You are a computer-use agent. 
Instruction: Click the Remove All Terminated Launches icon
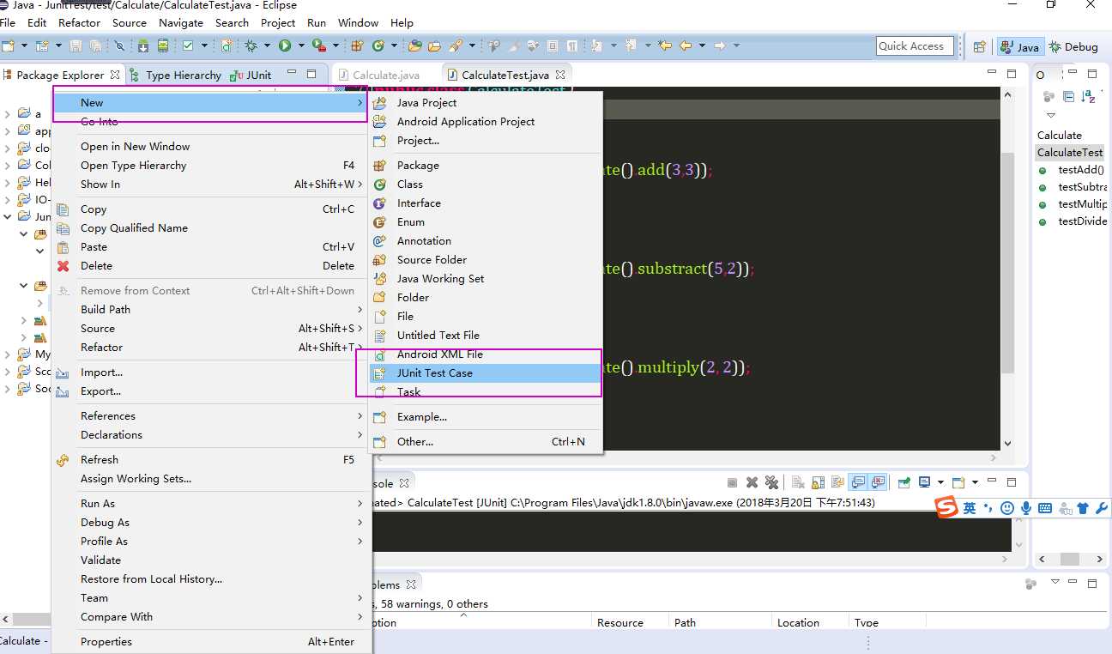771,482
